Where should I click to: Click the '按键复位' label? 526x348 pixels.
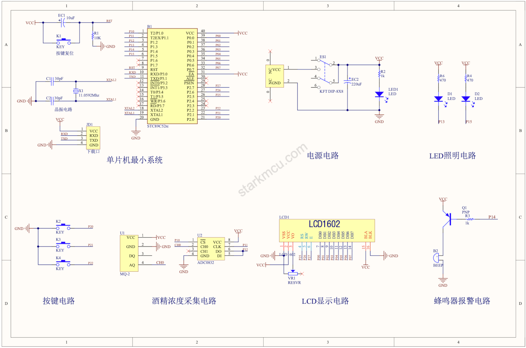(x=65, y=53)
